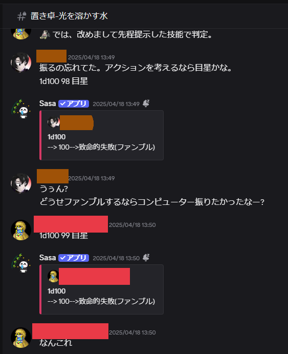Click the first Sasa アプリ verified badge

[x=74, y=103]
